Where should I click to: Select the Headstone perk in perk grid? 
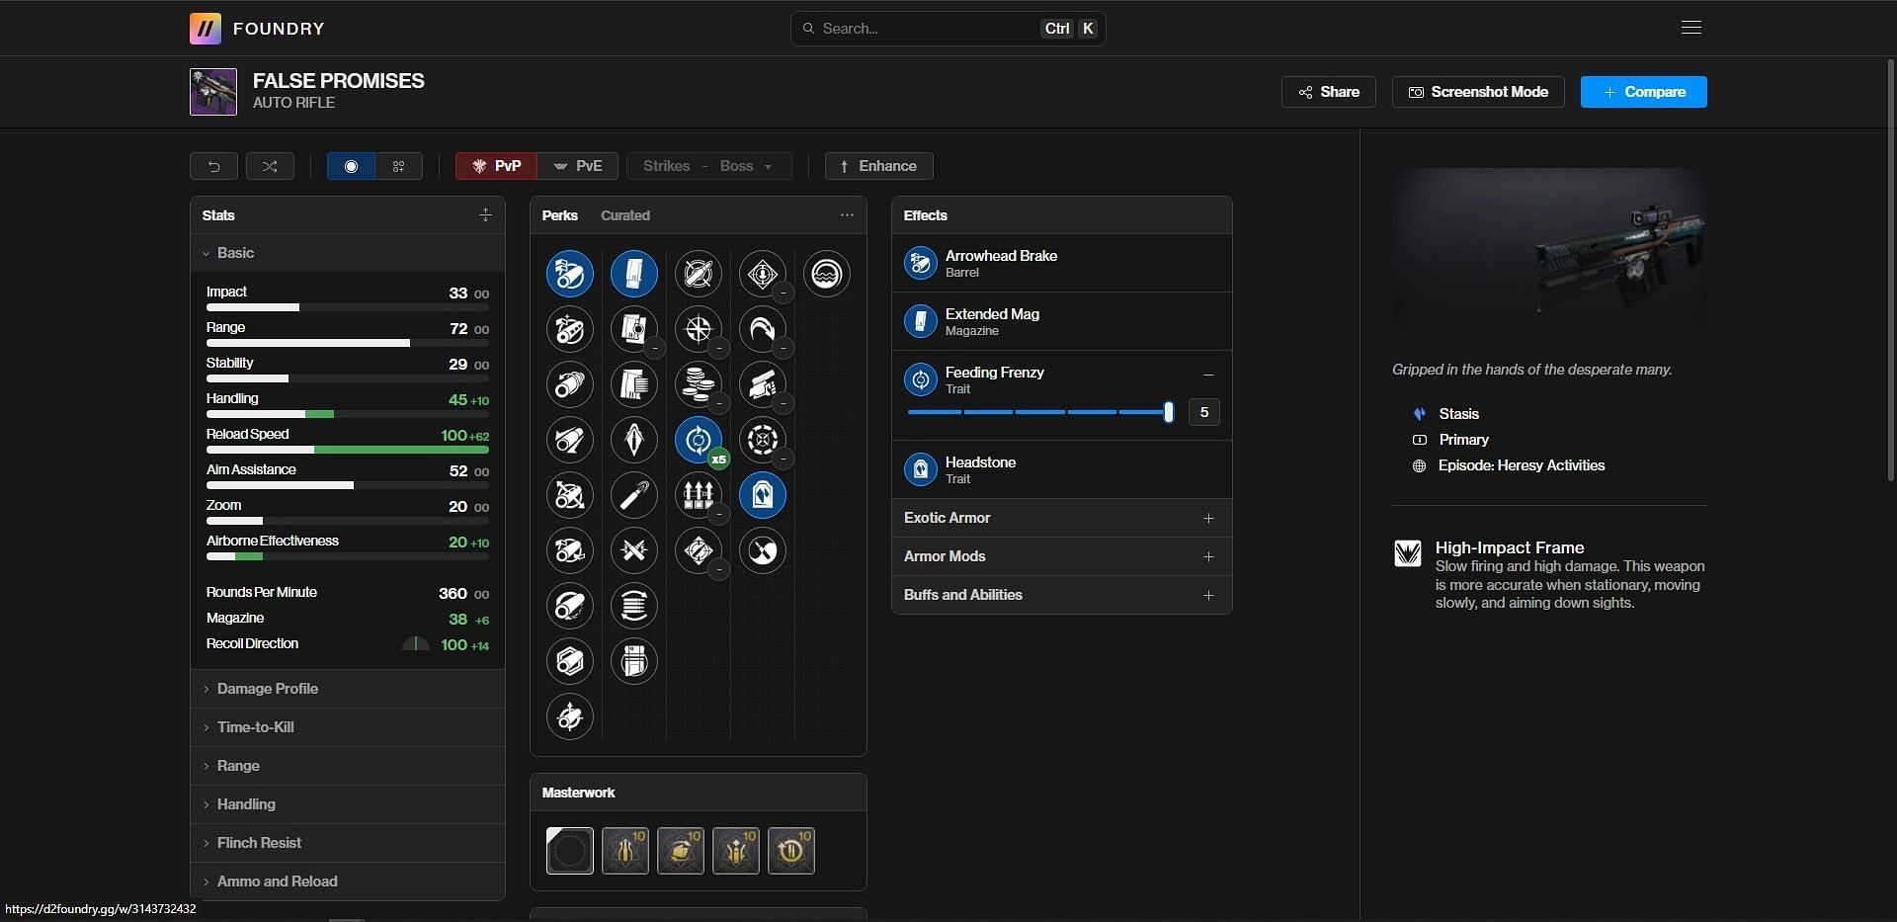click(762, 495)
